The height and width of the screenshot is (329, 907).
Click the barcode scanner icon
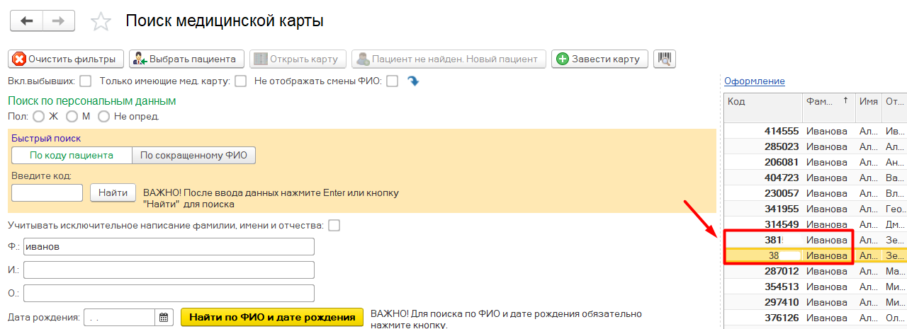pos(665,59)
